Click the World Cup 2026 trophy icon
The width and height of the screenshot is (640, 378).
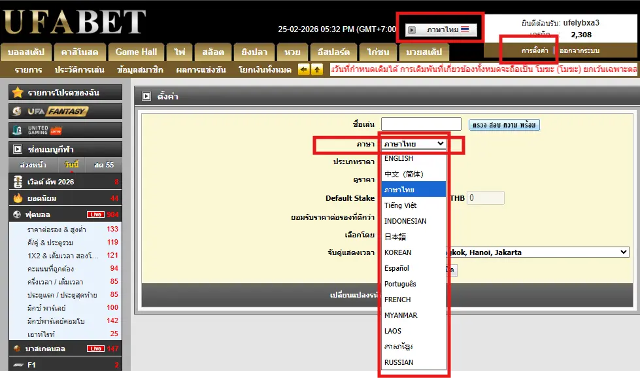point(18,182)
